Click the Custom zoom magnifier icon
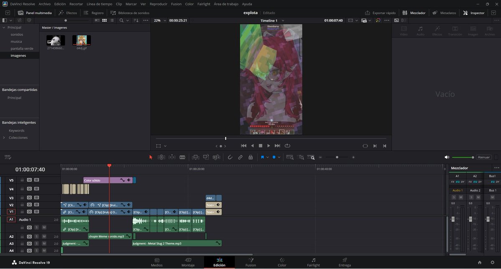The width and height of the screenshot is (501, 269). pos(311,157)
